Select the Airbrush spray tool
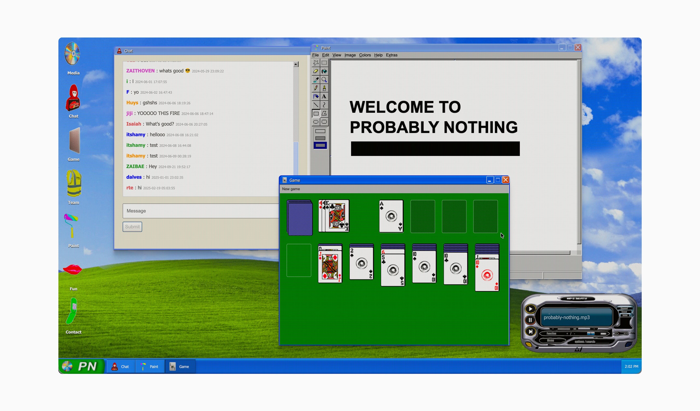This screenshot has height=411, width=700. 316,97
